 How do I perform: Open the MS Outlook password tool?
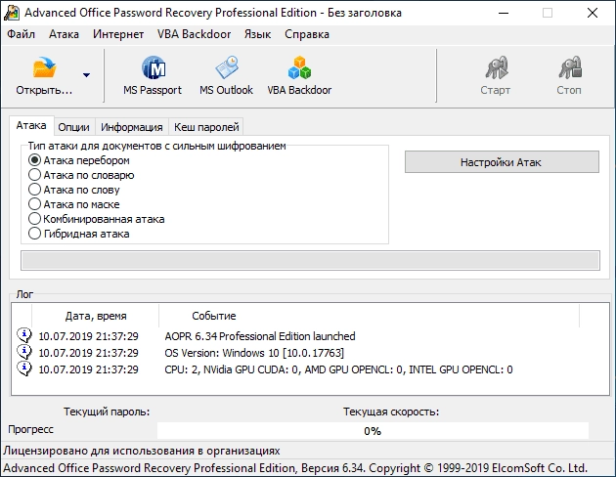[x=226, y=75]
